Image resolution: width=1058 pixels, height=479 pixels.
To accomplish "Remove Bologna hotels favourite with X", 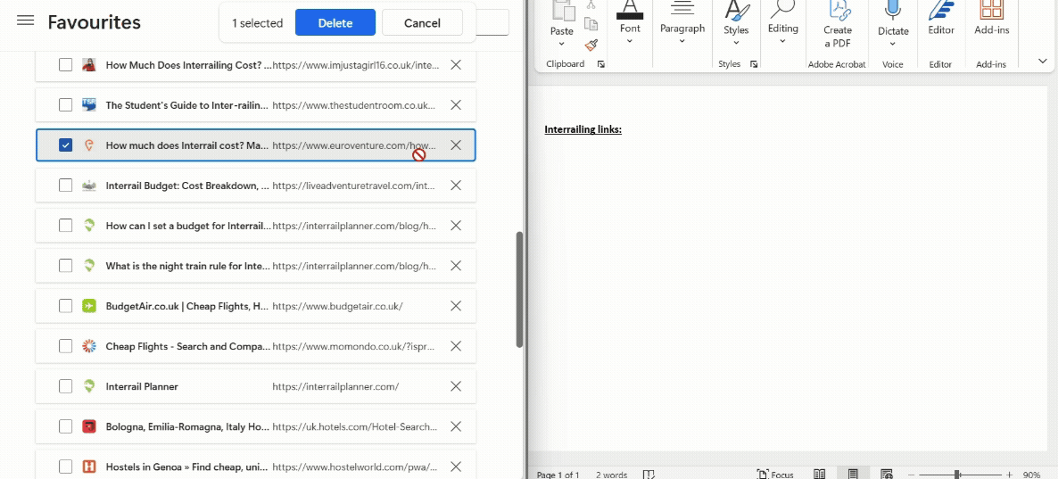I will tap(456, 426).
